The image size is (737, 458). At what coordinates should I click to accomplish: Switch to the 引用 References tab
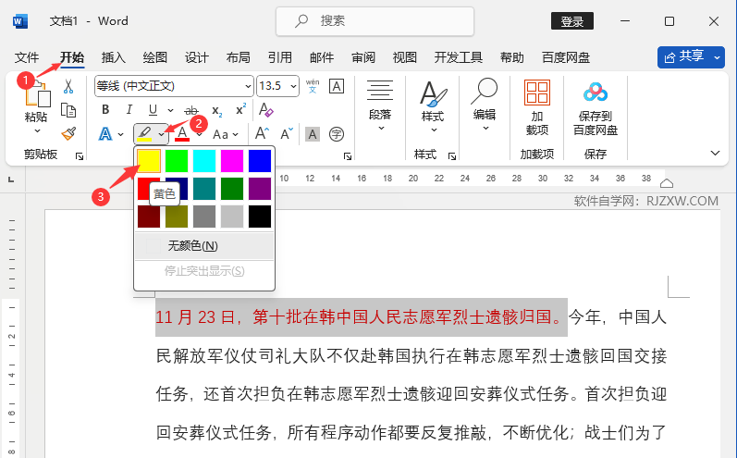(x=280, y=58)
